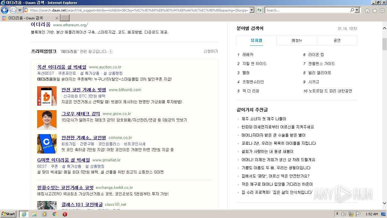Open 제주 소녀의 첫 제주 나들이
387x218 pixels.
(x=264, y=119)
